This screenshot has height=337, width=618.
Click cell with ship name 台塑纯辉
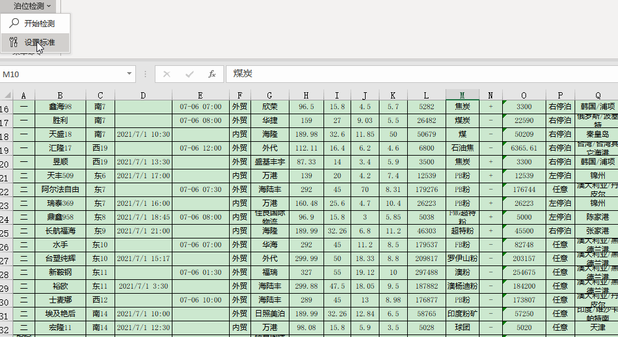click(60, 259)
